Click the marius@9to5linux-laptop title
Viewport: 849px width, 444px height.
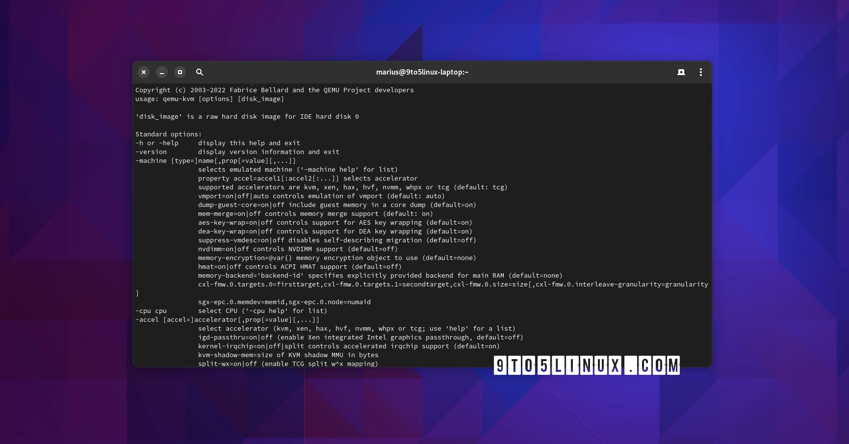tap(422, 72)
